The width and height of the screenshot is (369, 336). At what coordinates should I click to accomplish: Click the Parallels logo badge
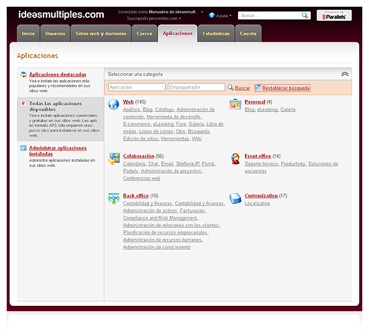click(334, 15)
